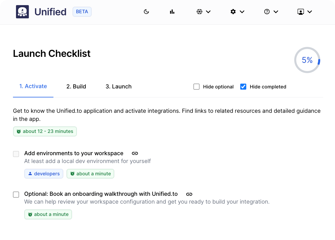Enable the Hide optional checkbox

(x=196, y=87)
